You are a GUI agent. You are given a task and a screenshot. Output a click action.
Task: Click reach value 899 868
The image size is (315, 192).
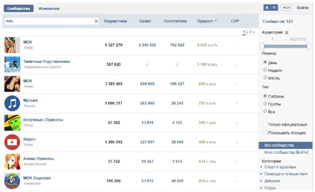tap(147, 84)
